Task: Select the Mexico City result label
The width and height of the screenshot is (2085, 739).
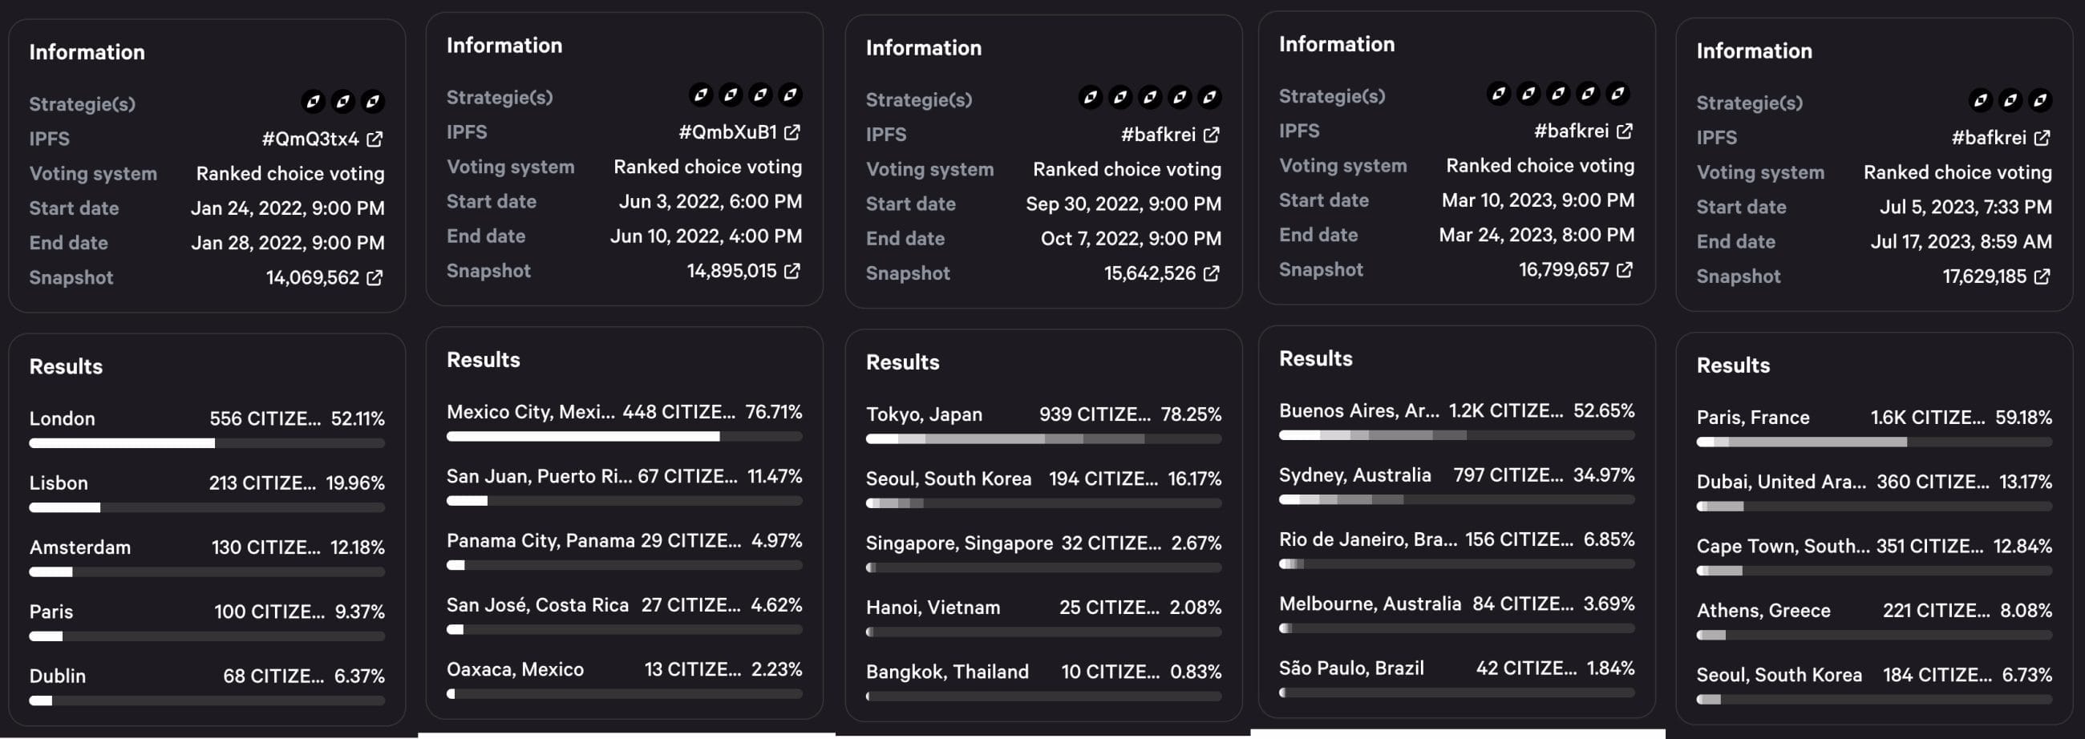Action: click(x=530, y=412)
